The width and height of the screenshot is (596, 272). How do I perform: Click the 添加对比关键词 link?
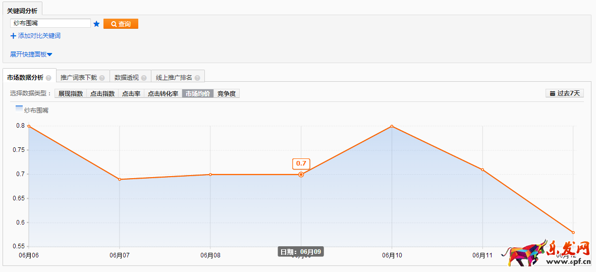tap(39, 36)
